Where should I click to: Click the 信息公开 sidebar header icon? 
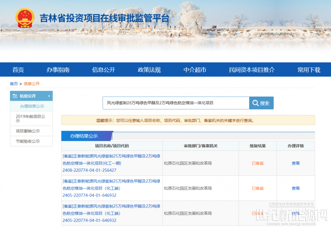(x=15, y=96)
